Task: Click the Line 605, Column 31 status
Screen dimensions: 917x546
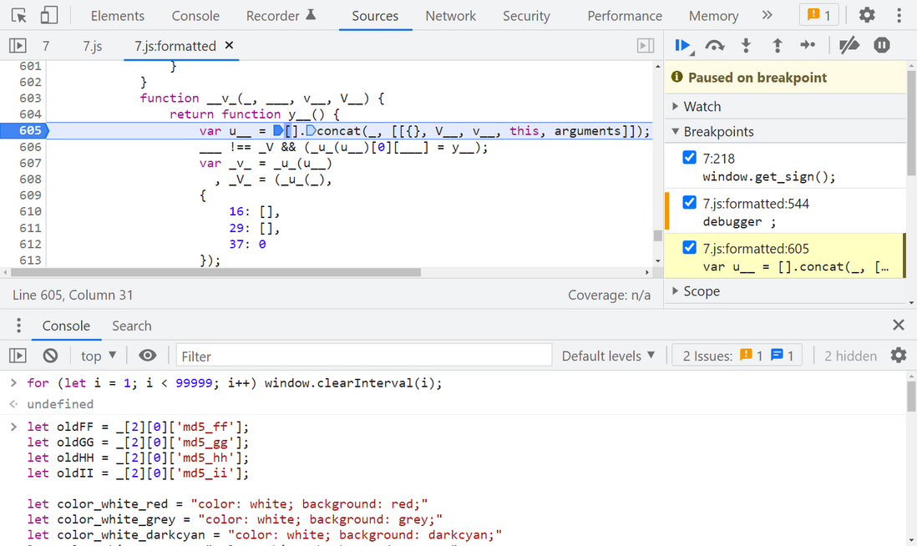Action: [x=73, y=296]
